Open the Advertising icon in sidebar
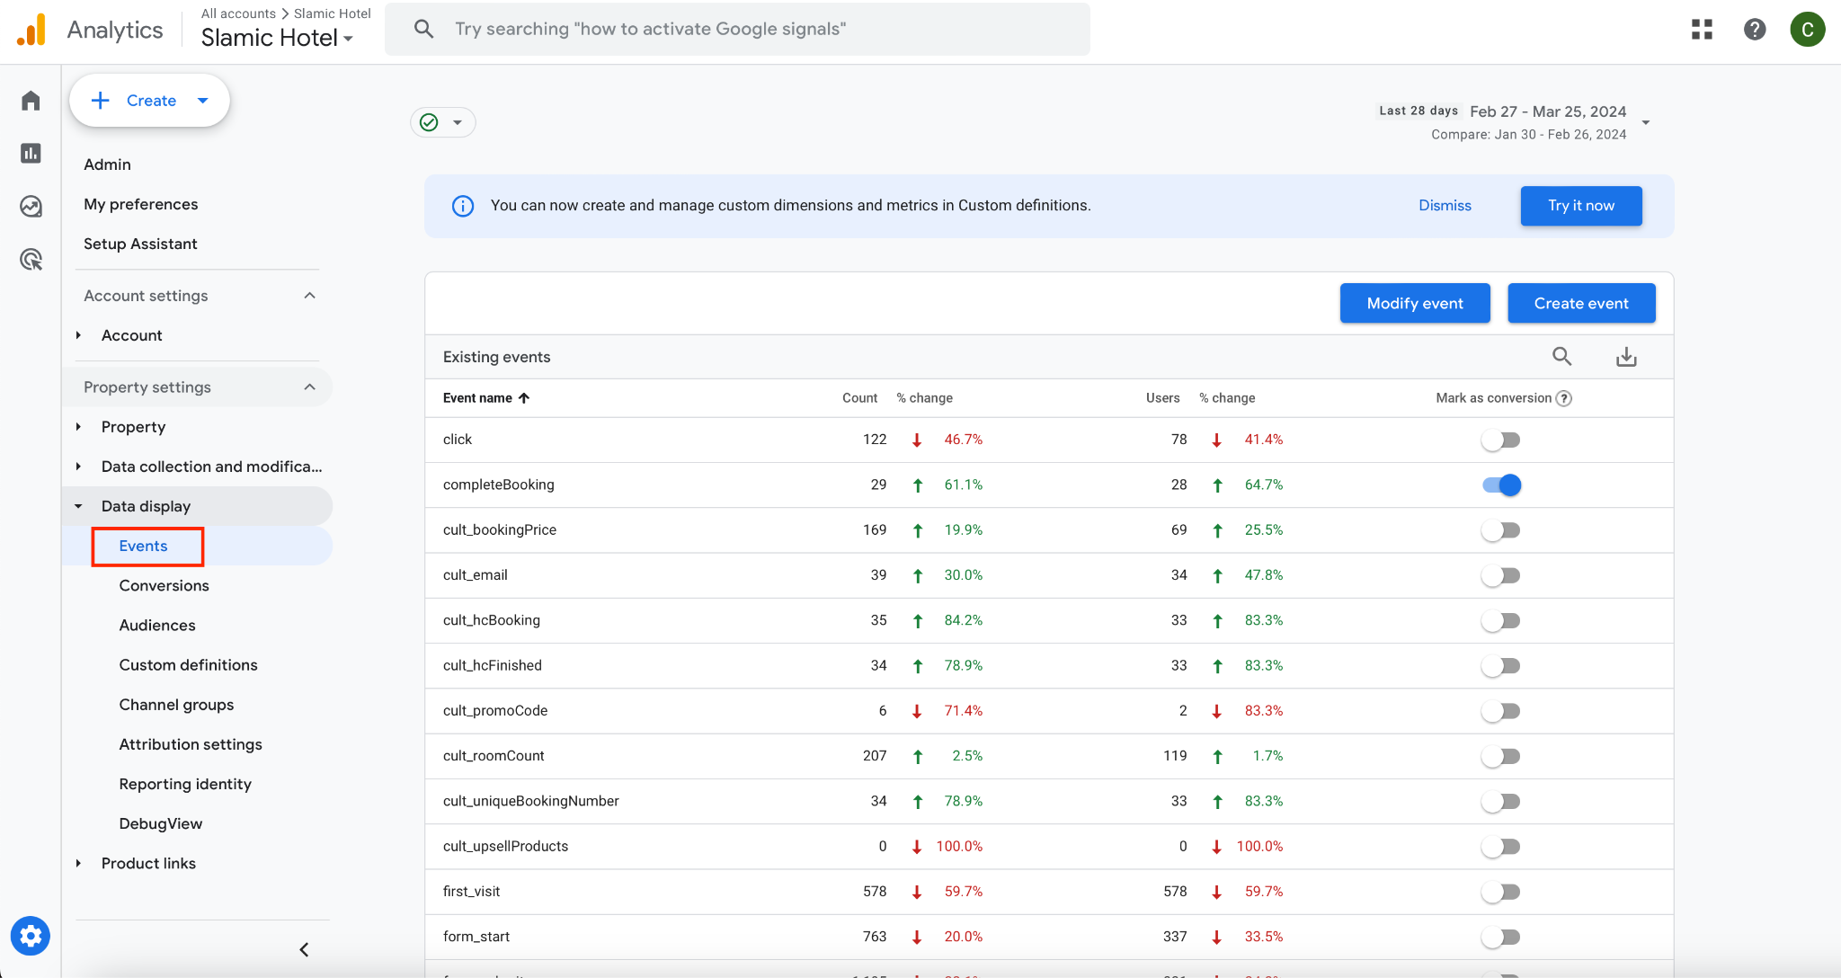The image size is (1841, 978). pos(31,260)
